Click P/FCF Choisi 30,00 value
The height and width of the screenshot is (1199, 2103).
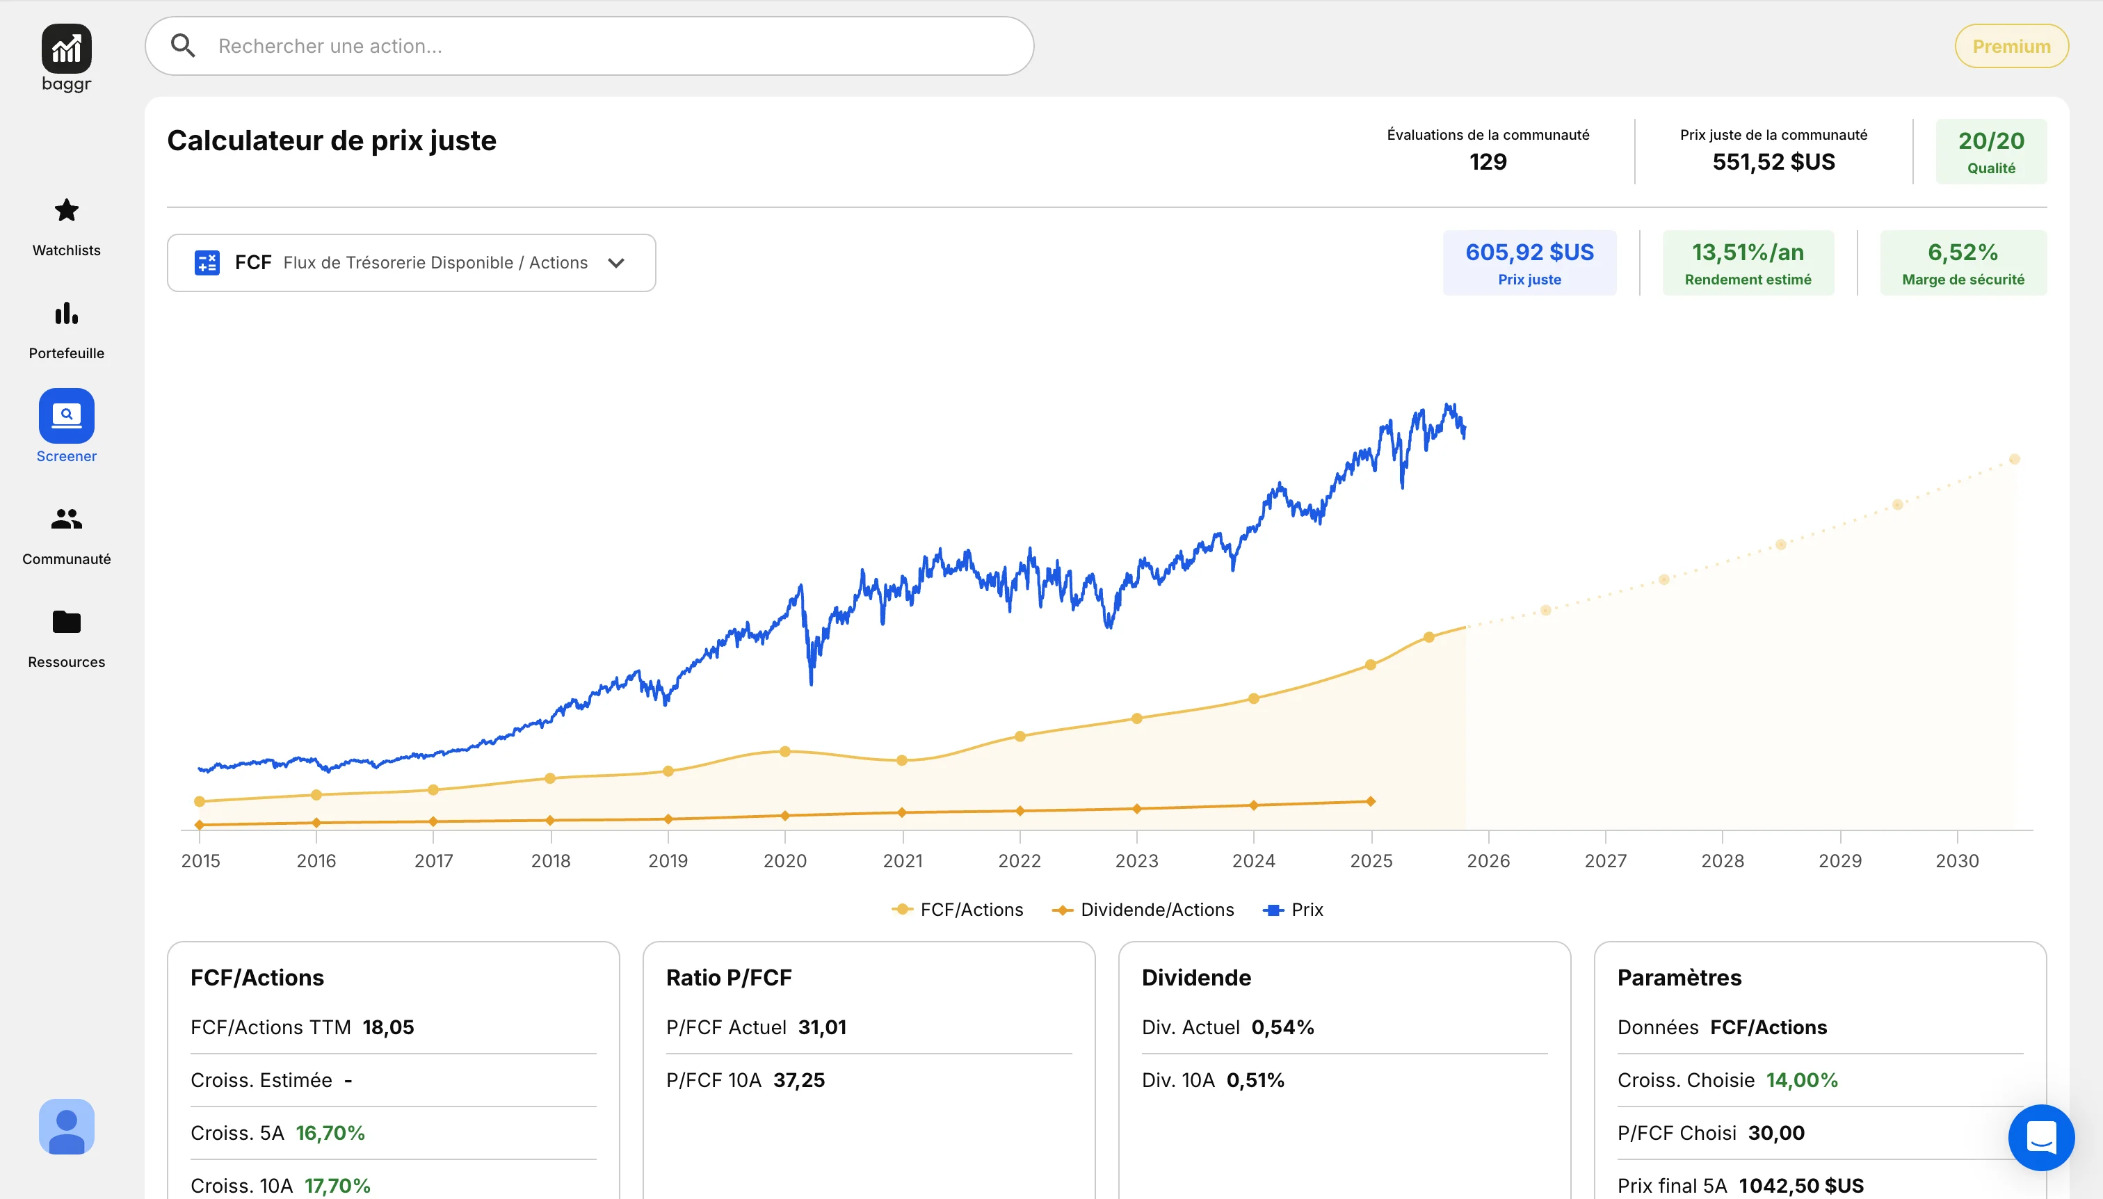pyautogui.click(x=1775, y=1132)
